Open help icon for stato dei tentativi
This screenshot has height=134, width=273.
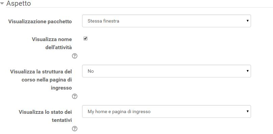(75, 129)
